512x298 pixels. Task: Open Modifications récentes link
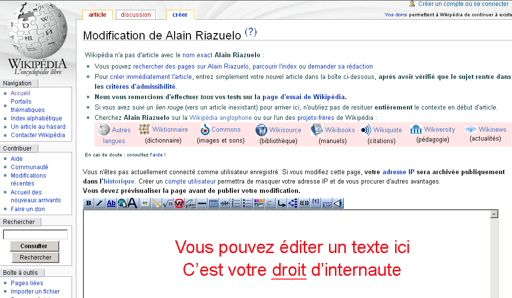(29, 180)
